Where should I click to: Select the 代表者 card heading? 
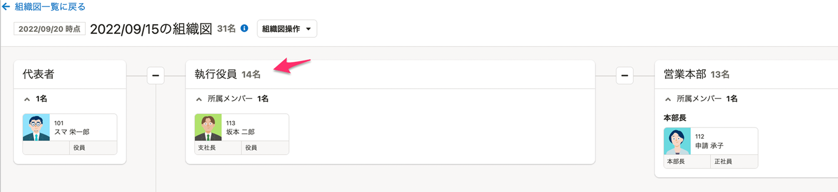point(38,74)
